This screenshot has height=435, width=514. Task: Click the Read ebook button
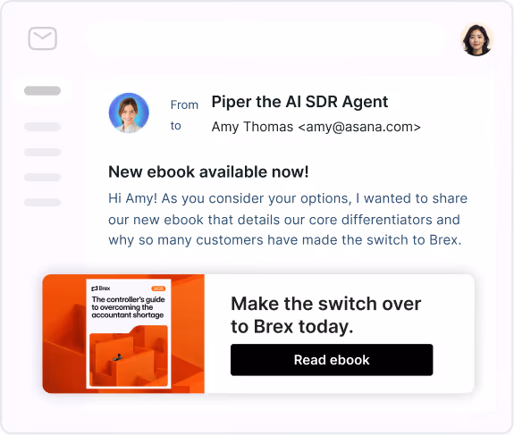pyautogui.click(x=332, y=360)
